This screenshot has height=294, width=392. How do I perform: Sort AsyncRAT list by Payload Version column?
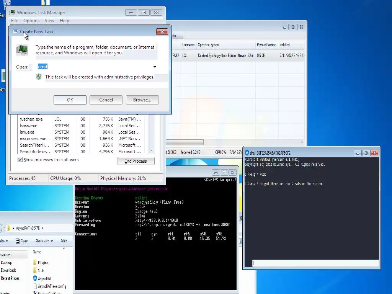(x=266, y=45)
